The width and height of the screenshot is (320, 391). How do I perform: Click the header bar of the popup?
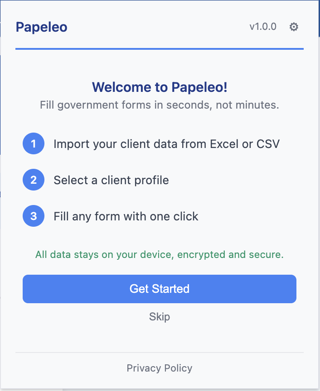[159, 27]
